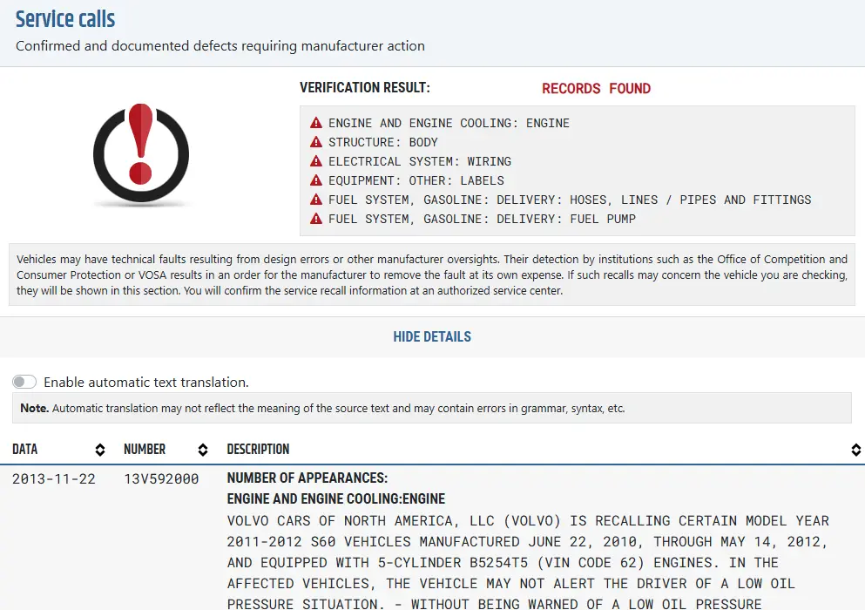Sort table by DATA column arrows
This screenshot has width=865, height=610.
click(x=100, y=450)
